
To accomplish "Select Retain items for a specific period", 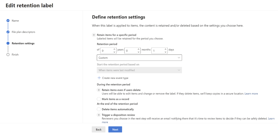I will pos(94,35).
